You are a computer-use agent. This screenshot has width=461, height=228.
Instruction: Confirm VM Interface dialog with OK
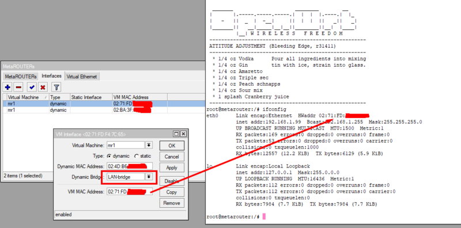[x=172, y=146]
